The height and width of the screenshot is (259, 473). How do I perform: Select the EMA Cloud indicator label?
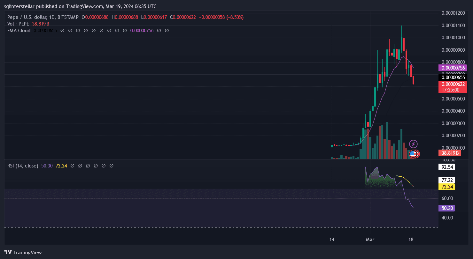[19, 31]
